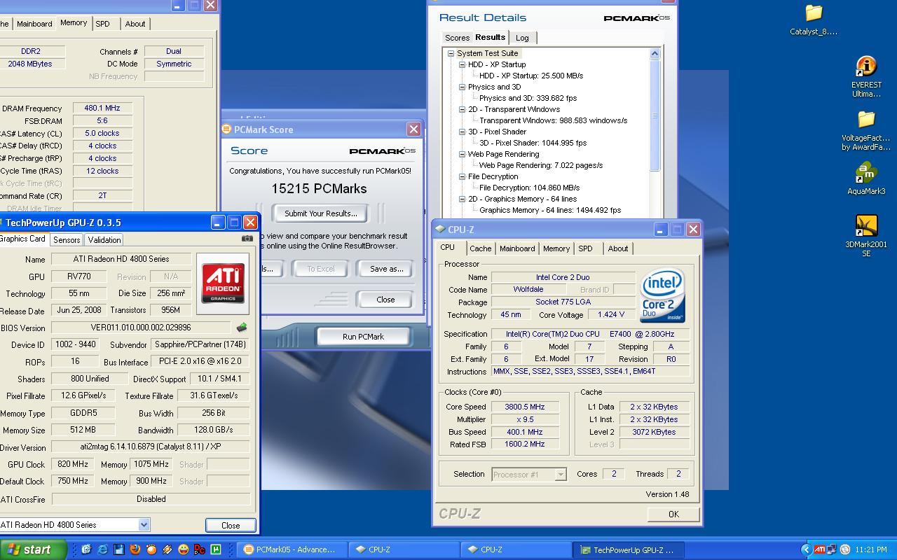This screenshot has width=897, height=560.
Task: Open Processor #1 selection dropdown in CPU-Z
Action: tap(561, 475)
